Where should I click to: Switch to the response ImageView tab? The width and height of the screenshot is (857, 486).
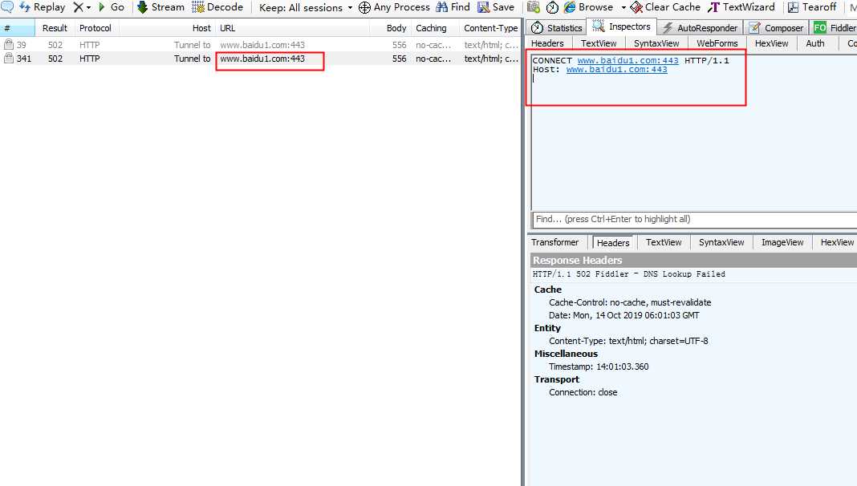[x=782, y=242]
